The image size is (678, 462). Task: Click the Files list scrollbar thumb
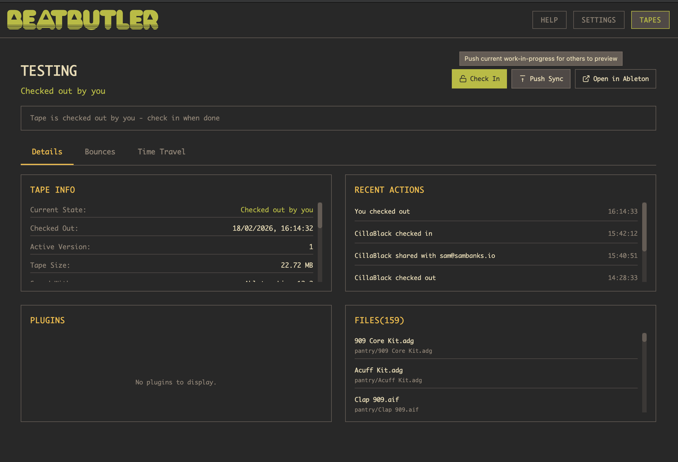[x=644, y=338]
